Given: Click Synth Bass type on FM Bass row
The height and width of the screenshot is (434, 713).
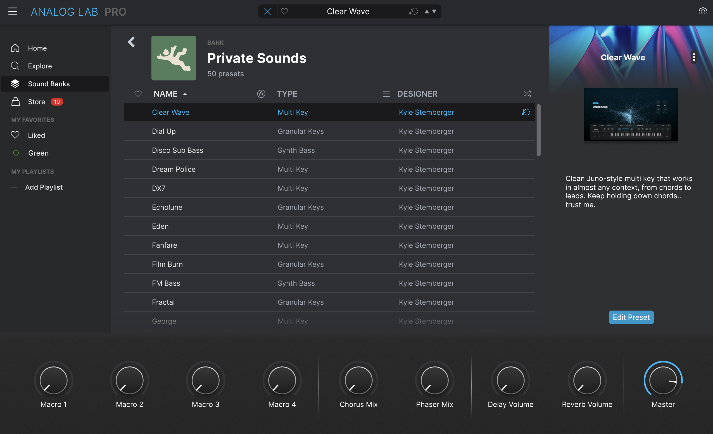Looking at the screenshot, I should click(x=296, y=283).
